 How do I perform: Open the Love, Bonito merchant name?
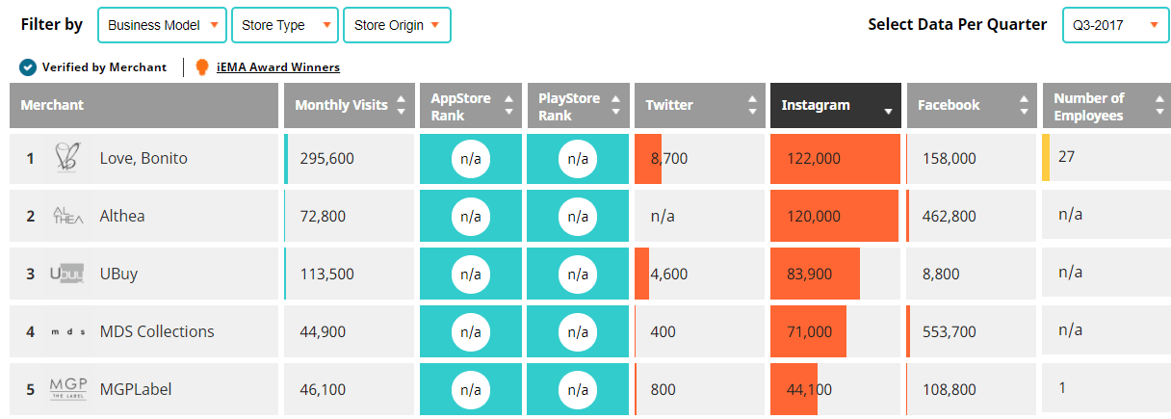point(143,158)
